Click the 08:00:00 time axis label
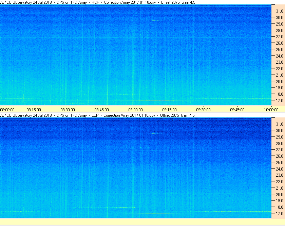 pyautogui.click(x=7, y=110)
